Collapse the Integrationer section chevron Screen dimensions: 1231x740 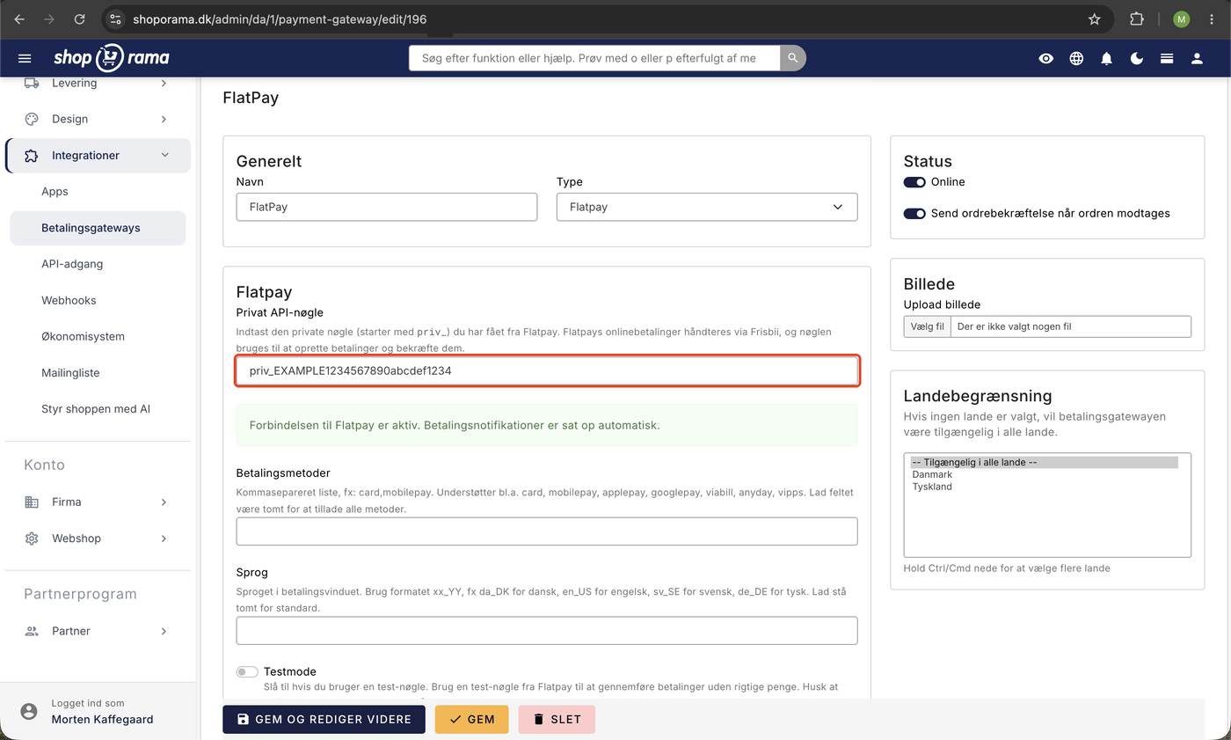click(x=164, y=155)
